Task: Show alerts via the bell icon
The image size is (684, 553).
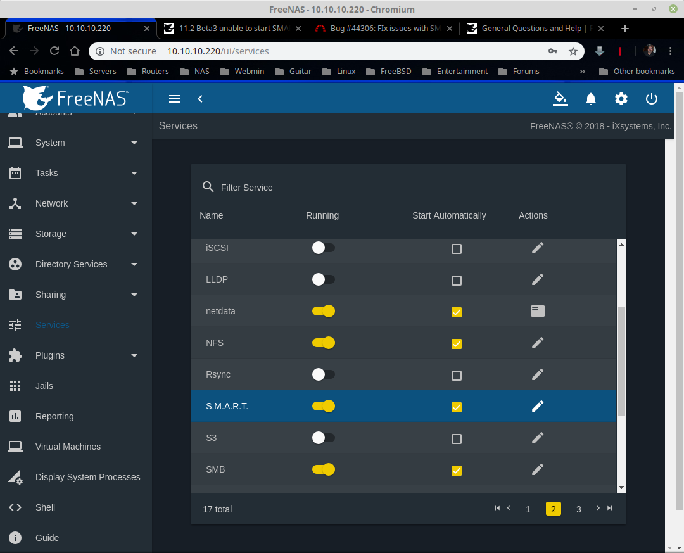Action: pos(591,99)
